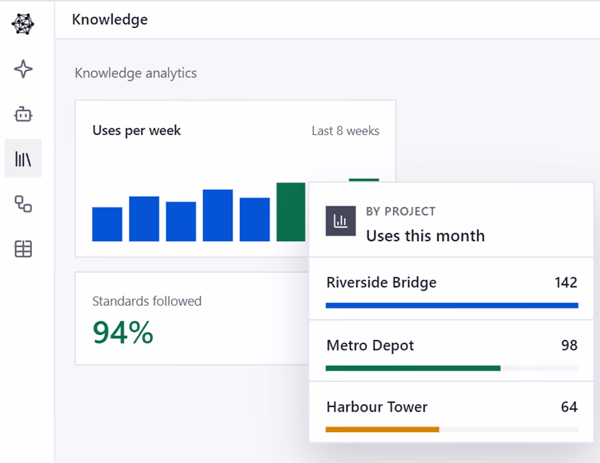600x463 pixels.
Task: Click the Last 8 weeks label
Action: click(x=345, y=131)
